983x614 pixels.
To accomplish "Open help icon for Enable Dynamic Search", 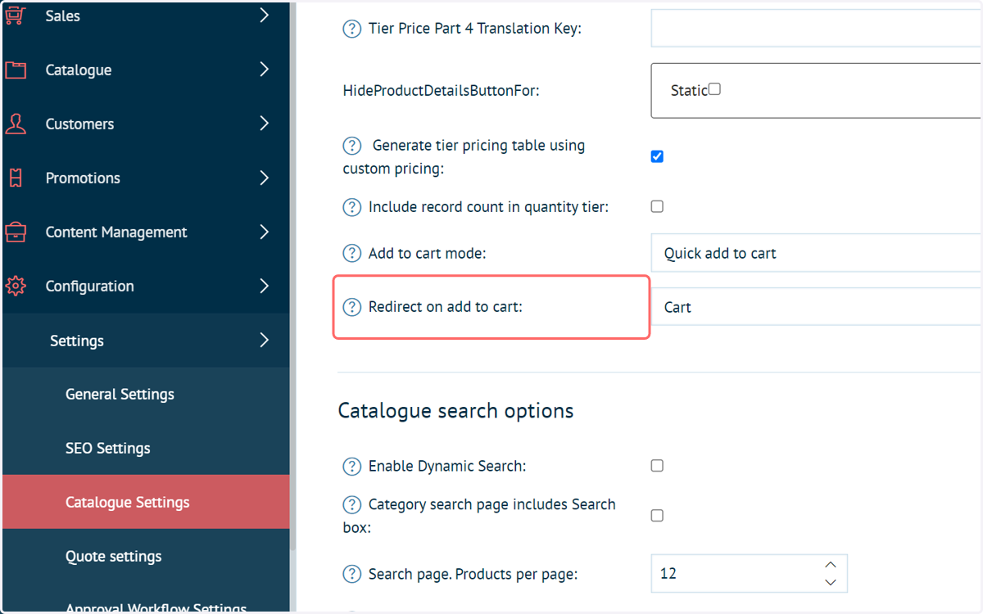I will pos(351,467).
